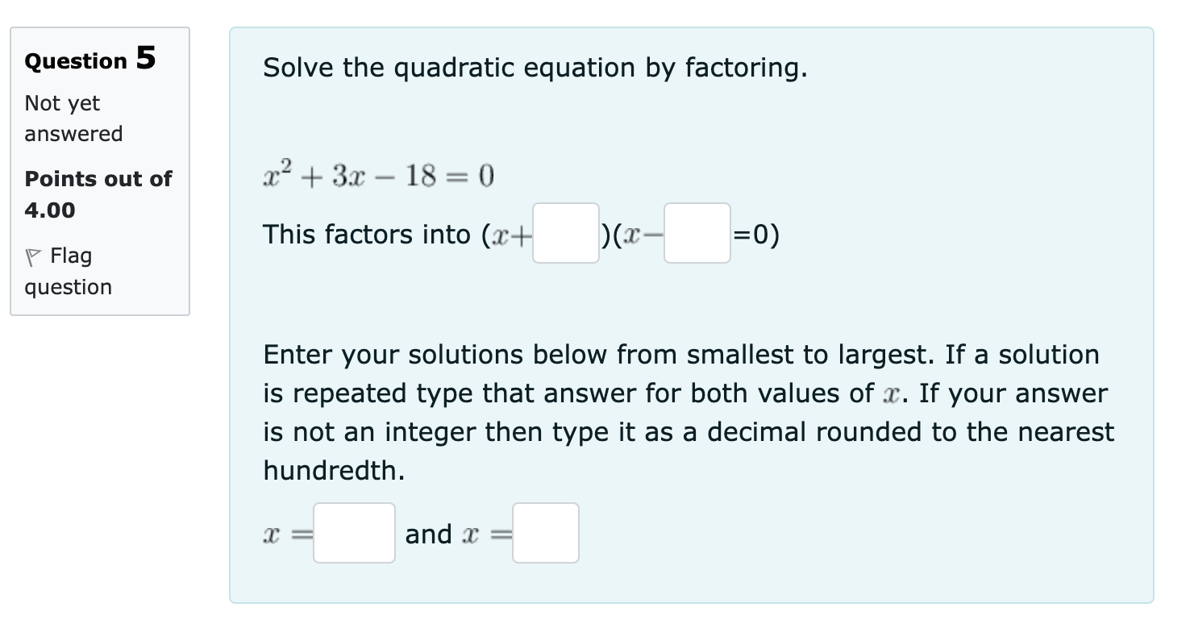This screenshot has width=1190, height=624.
Task: Click the quadratic equation x² + 3x − 18 = 0
Action: click(x=377, y=175)
